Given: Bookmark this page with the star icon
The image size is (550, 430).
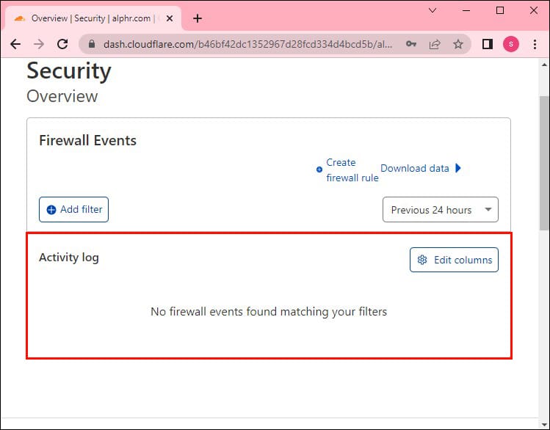Looking at the screenshot, I should coord(458,44).
